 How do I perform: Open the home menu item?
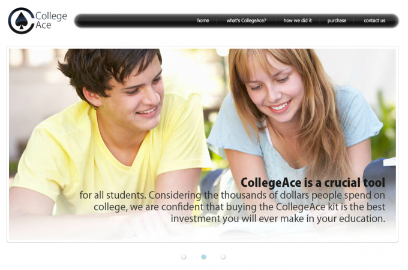(203, 20)
